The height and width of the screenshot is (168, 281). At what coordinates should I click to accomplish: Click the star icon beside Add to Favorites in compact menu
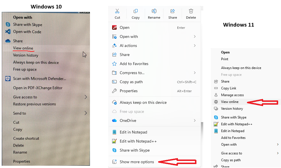[114, 64]
